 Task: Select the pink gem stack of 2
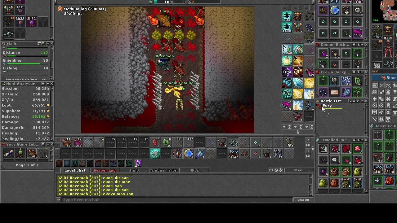[x=357, y=149]
